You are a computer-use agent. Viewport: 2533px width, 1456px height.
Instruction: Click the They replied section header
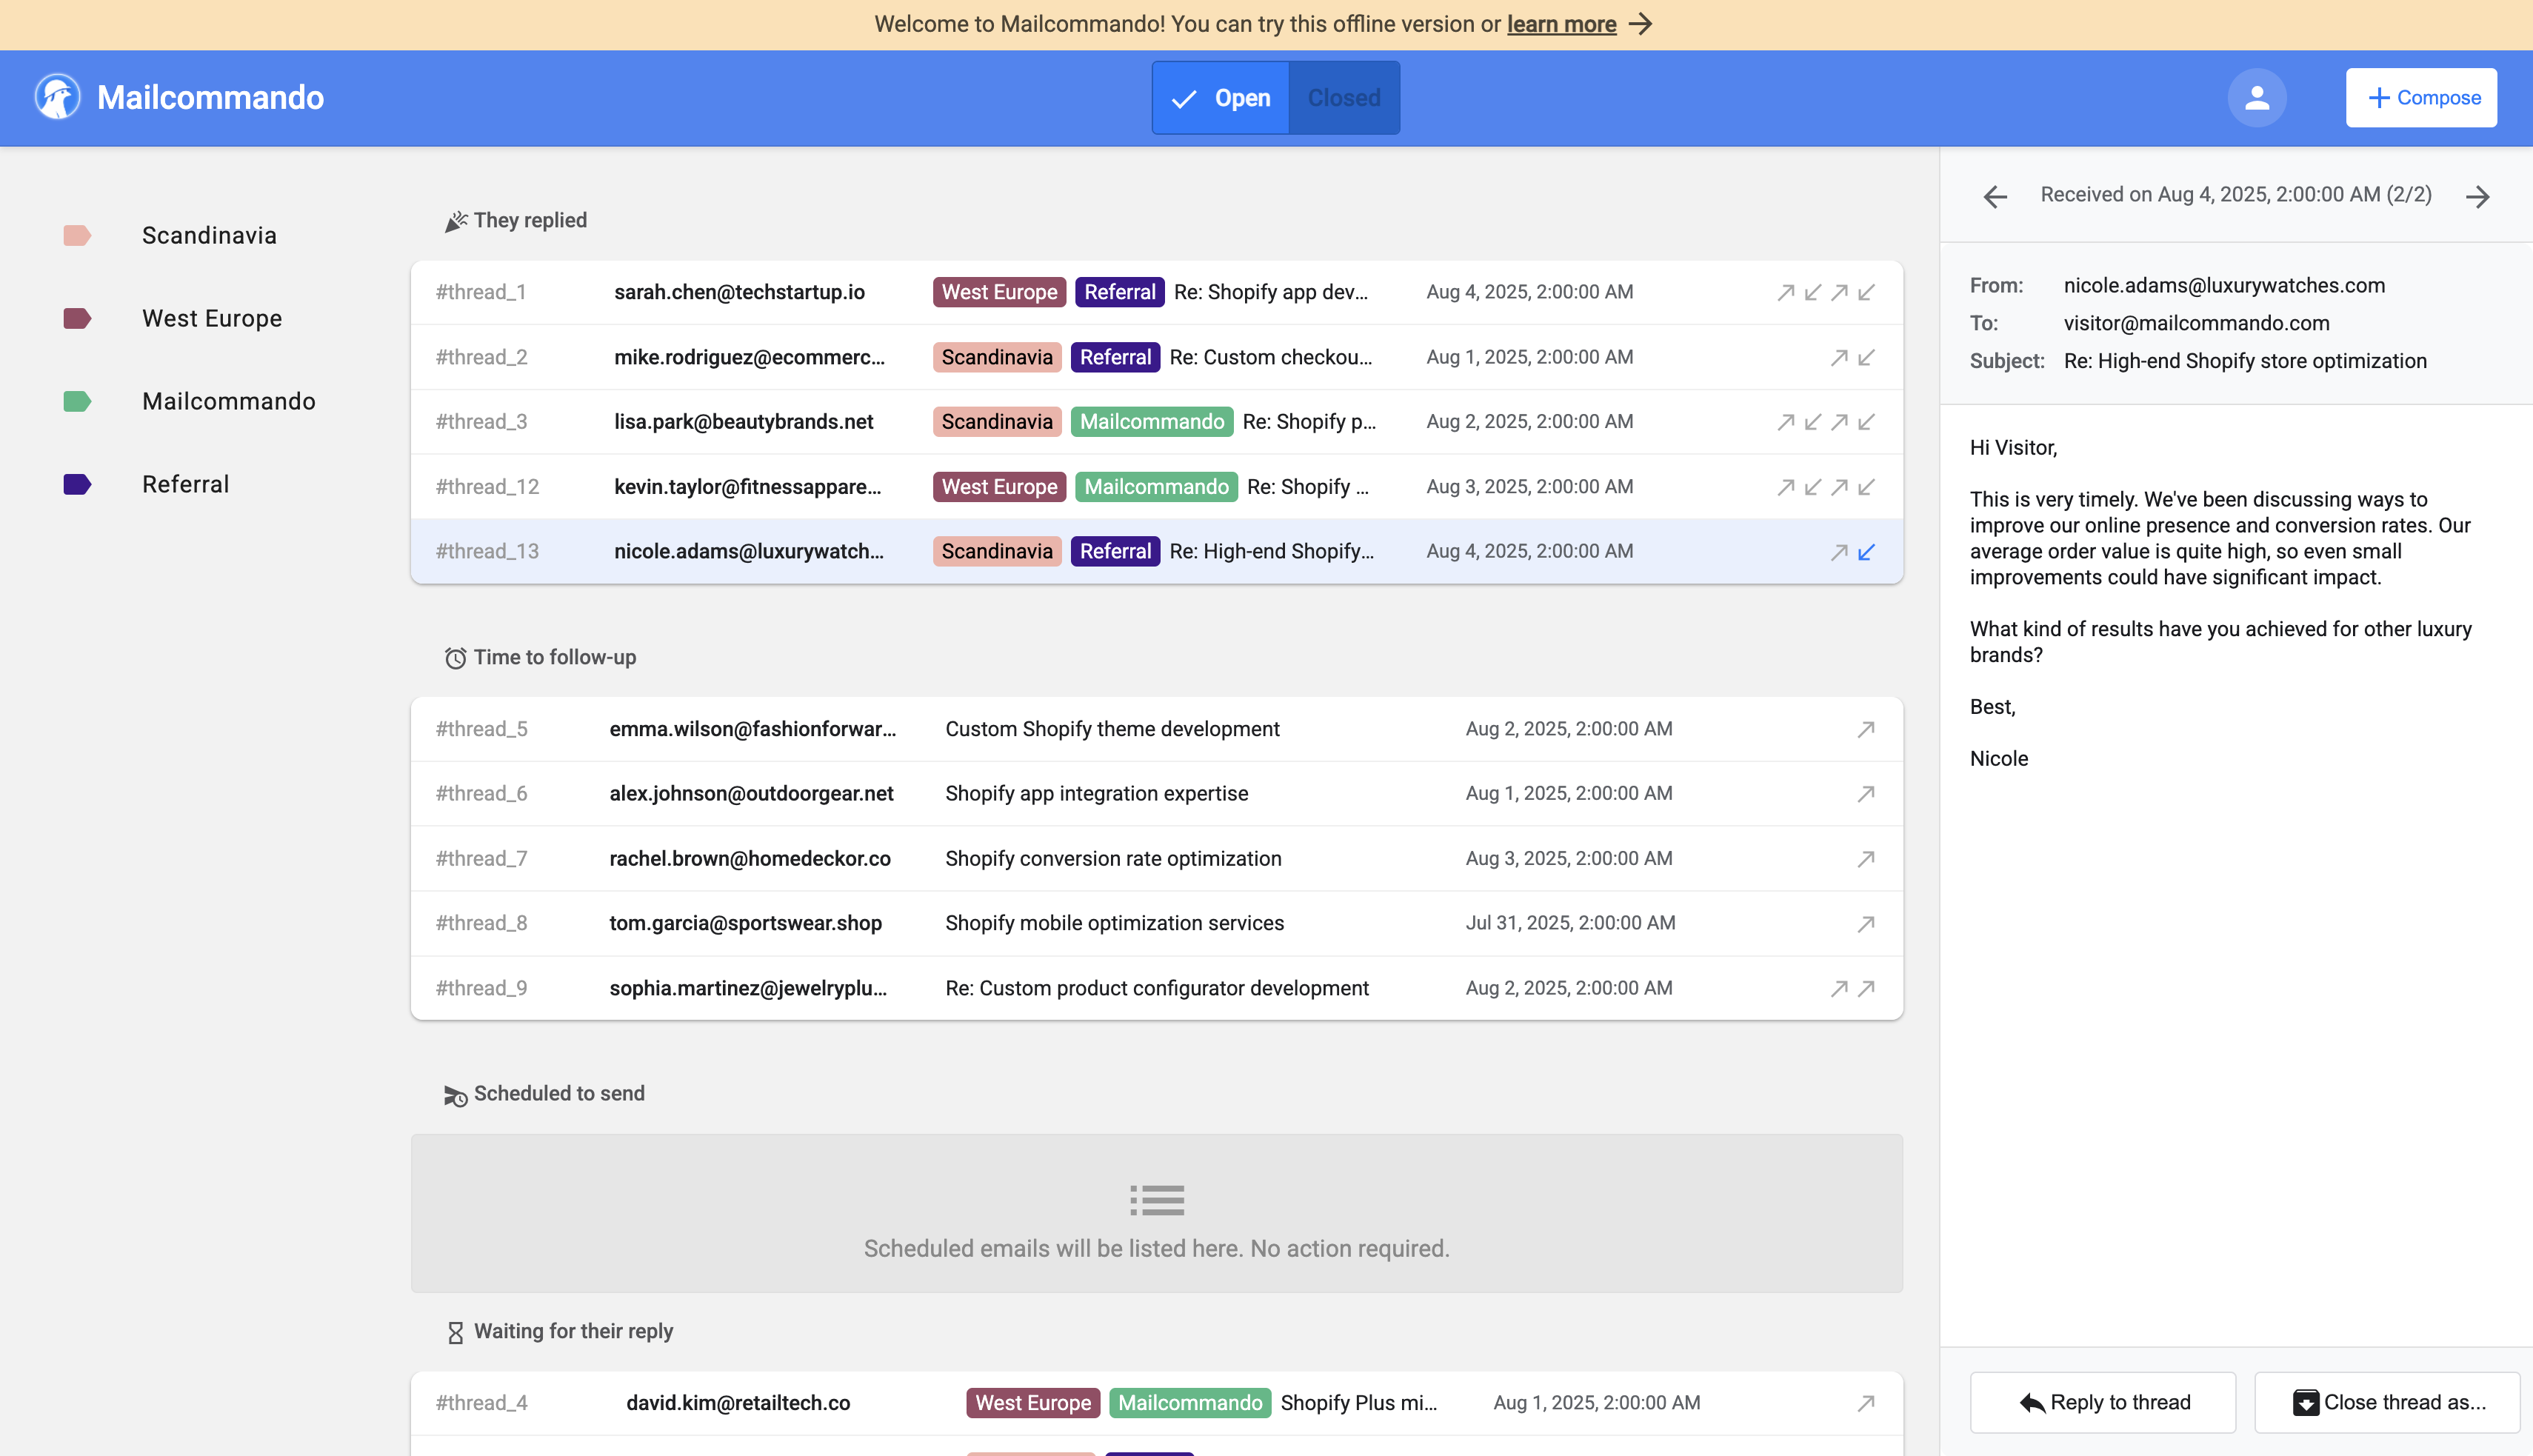[529, 220]
